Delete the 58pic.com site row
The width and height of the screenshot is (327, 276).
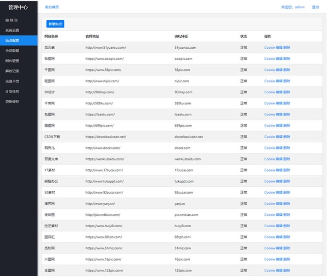pyautogui.click(x=287, y=70)
